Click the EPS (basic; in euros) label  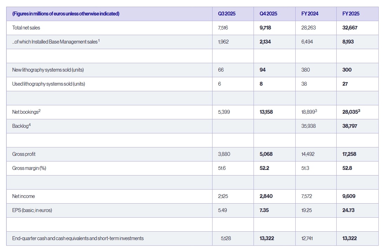[32, 210]
